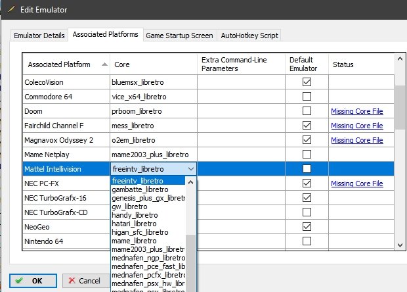407x292 pixels.
Task: Open Missing Core File link for Magnavox Odyssey 2
Action: (x=357, y=140)
